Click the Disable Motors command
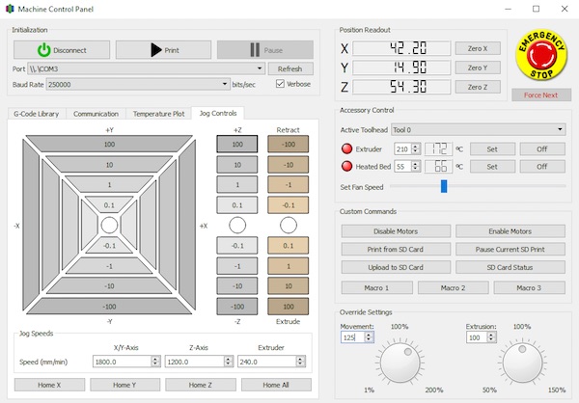The width and height of the screenshot is (579, 403). [396, 231]
